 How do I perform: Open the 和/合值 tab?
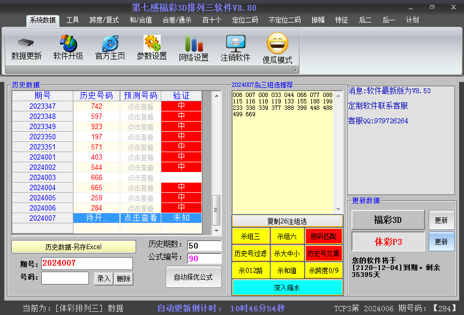(x=140, y=20)
